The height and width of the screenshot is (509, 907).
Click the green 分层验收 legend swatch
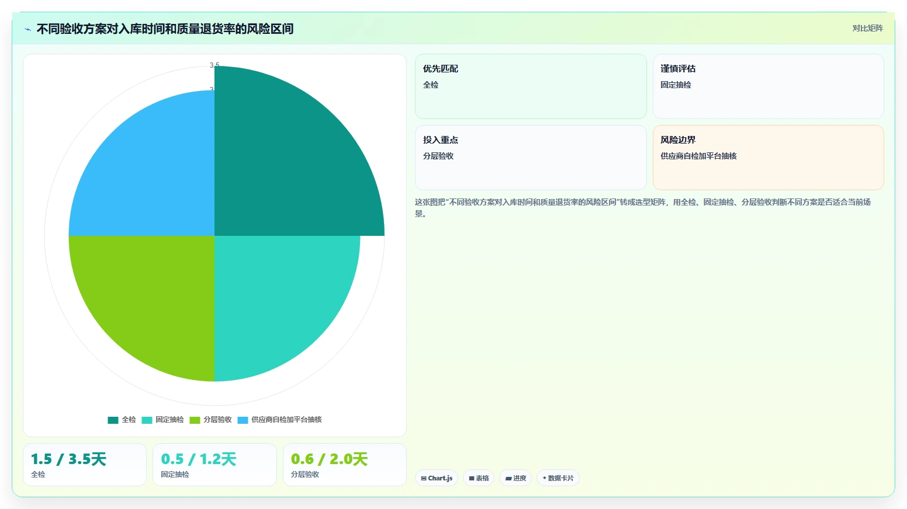[195, 420]
